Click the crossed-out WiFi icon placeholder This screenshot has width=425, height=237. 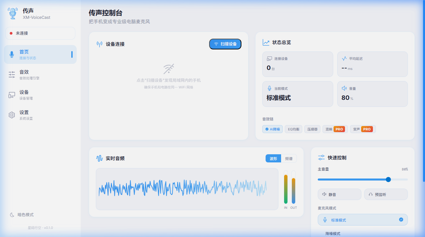coord(169,69)
